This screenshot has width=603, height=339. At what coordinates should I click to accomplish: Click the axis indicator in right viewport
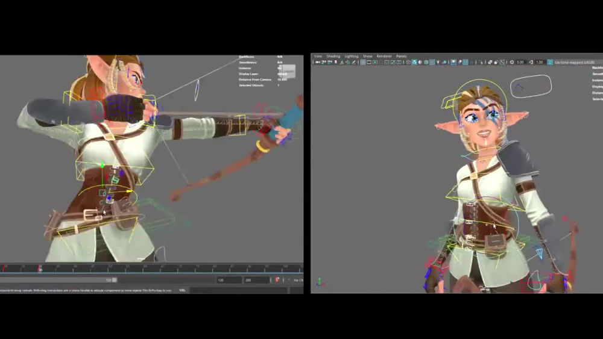tap(319, 282)
